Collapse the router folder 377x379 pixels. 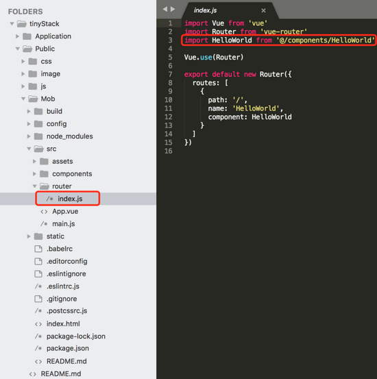coord(34,186)
